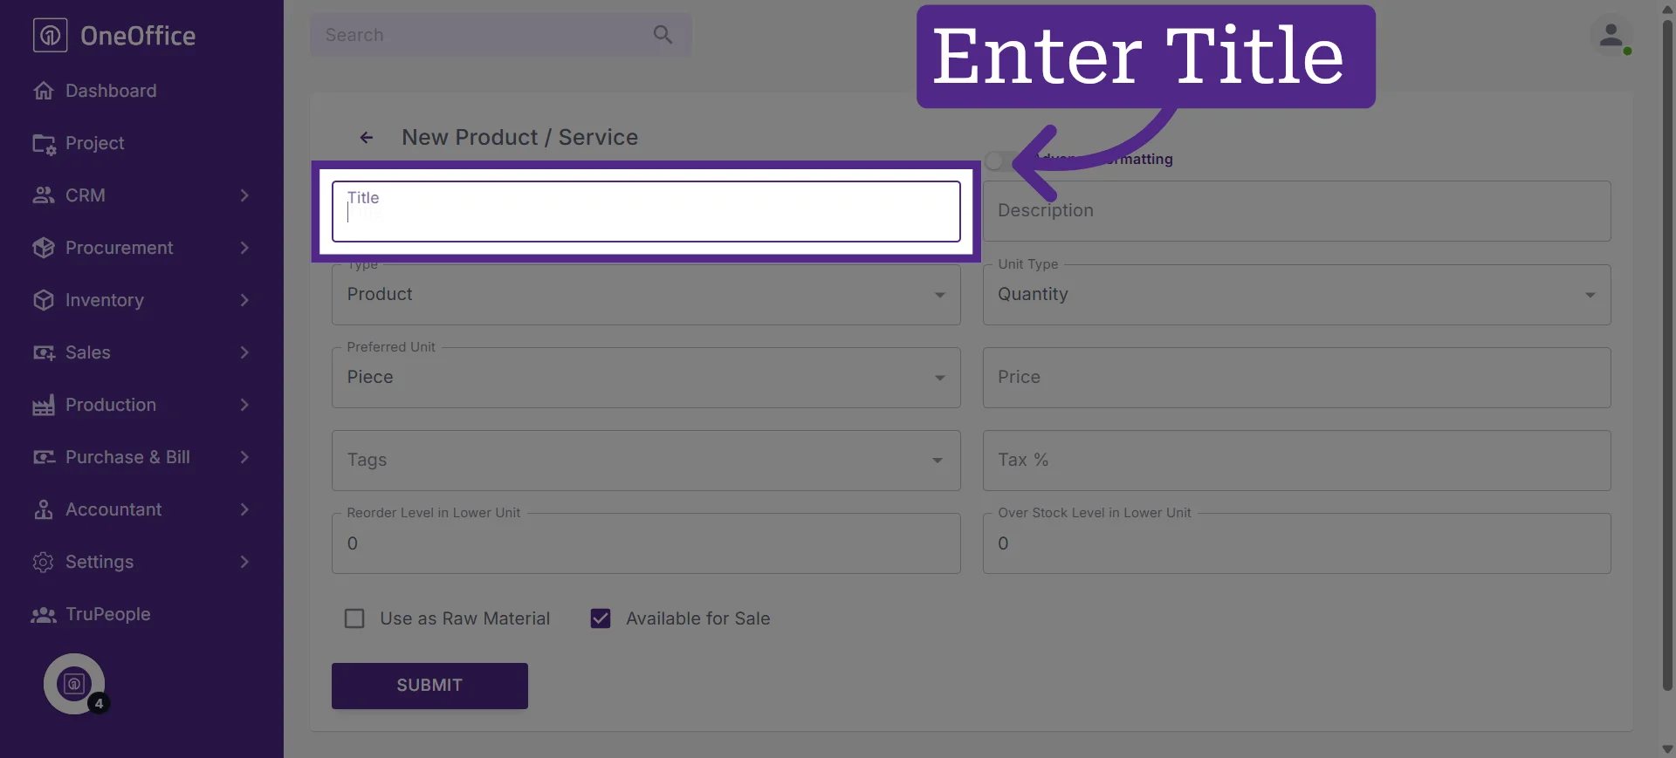Click into the Title input field

646,211
